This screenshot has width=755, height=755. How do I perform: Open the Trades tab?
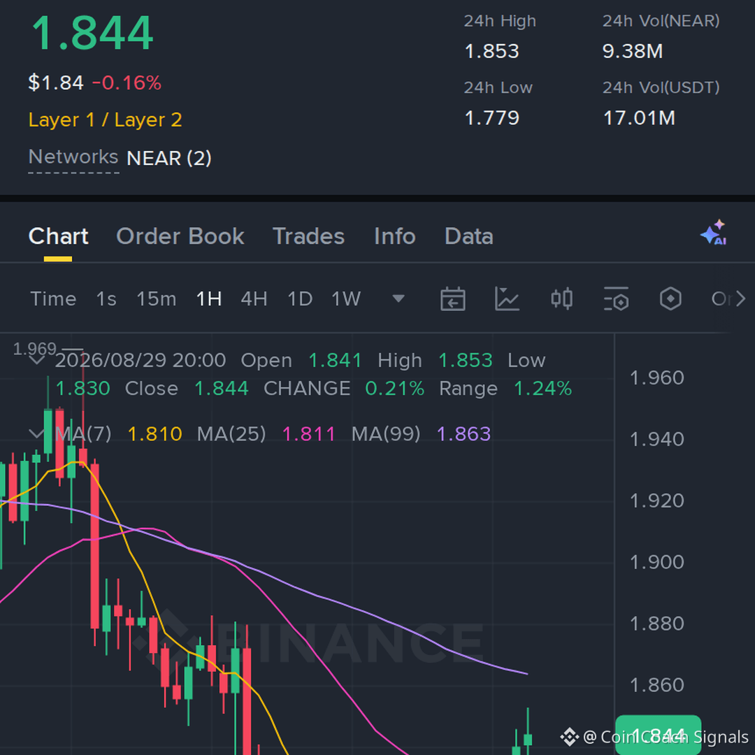tap(309, 236)
